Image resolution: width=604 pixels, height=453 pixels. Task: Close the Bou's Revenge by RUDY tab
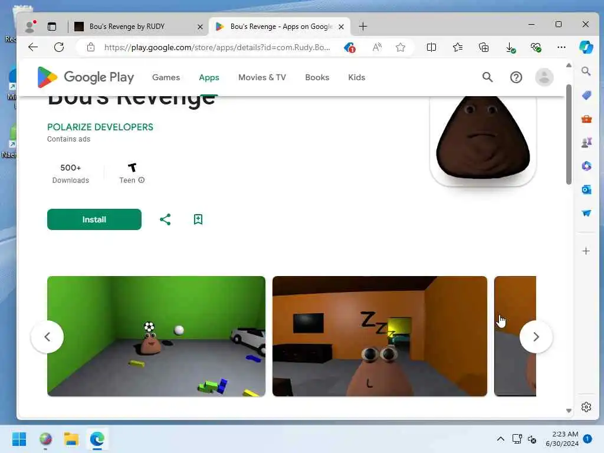click(x=200, y=27)
